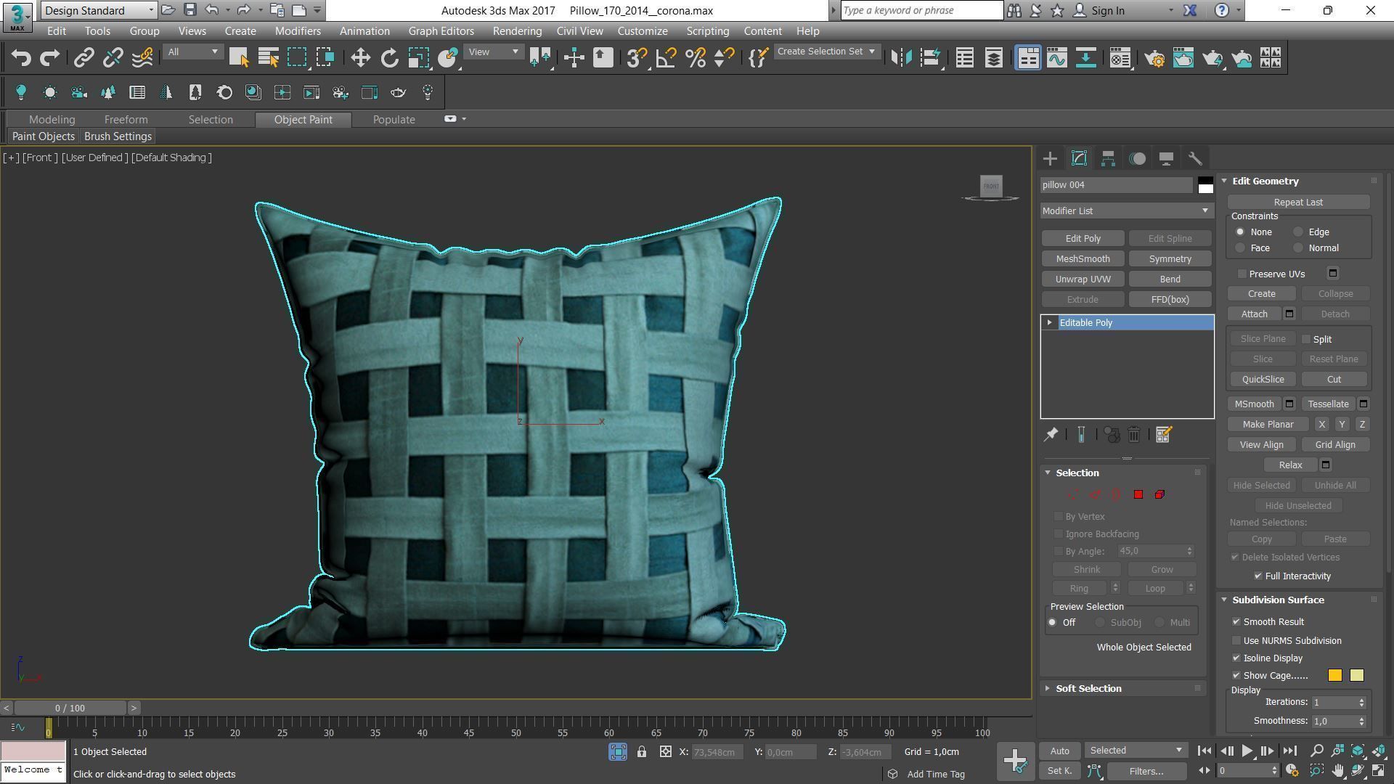Open the Graph Editors menu
Screen dimensions: 1394x784
[x=441, y=31]
